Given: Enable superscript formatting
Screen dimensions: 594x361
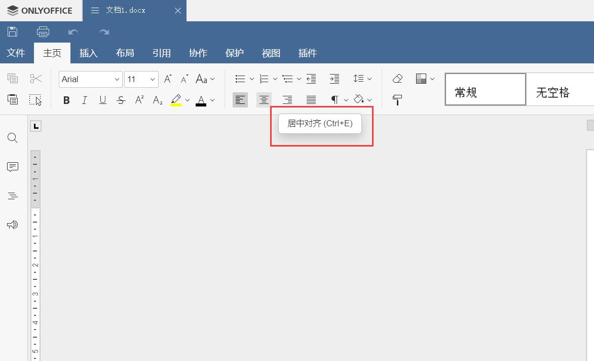Looking at the screenshot, I should (x=139, y=100).
